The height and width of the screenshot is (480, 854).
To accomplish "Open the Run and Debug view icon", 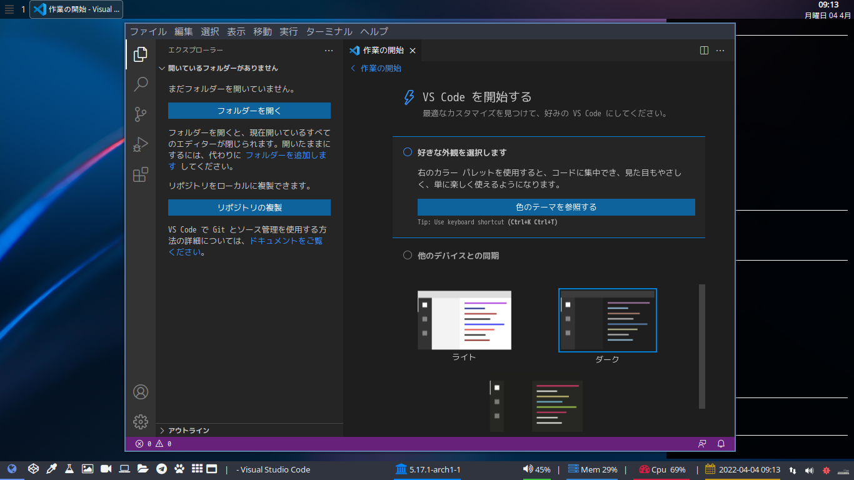I will [x=141, y=144].
